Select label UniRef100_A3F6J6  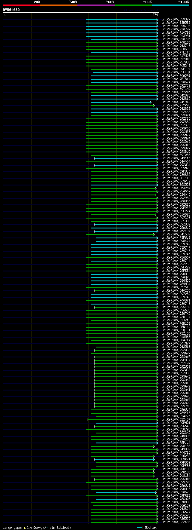click(x=176, y=238)
